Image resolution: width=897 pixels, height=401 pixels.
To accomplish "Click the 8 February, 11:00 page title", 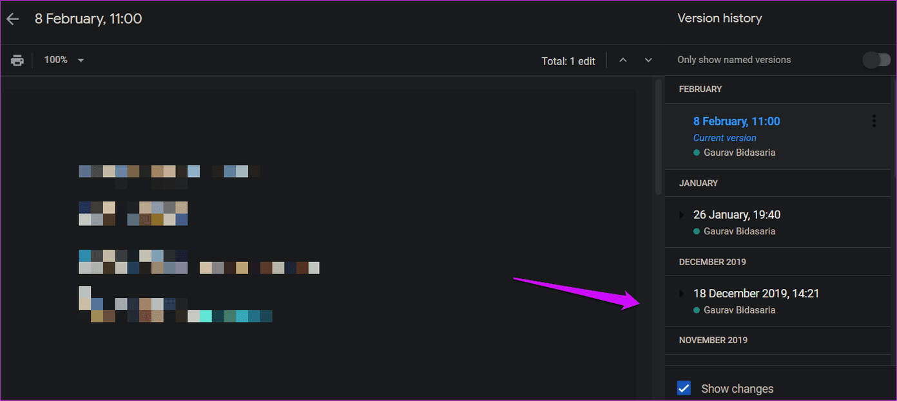I will tap(88, 19).
